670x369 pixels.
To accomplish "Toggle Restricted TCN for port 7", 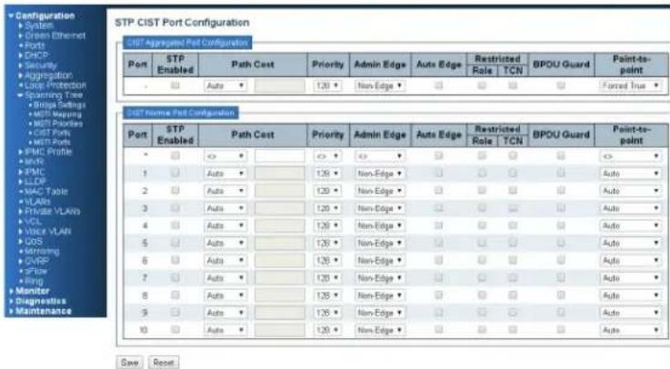I will click(513, 277).
